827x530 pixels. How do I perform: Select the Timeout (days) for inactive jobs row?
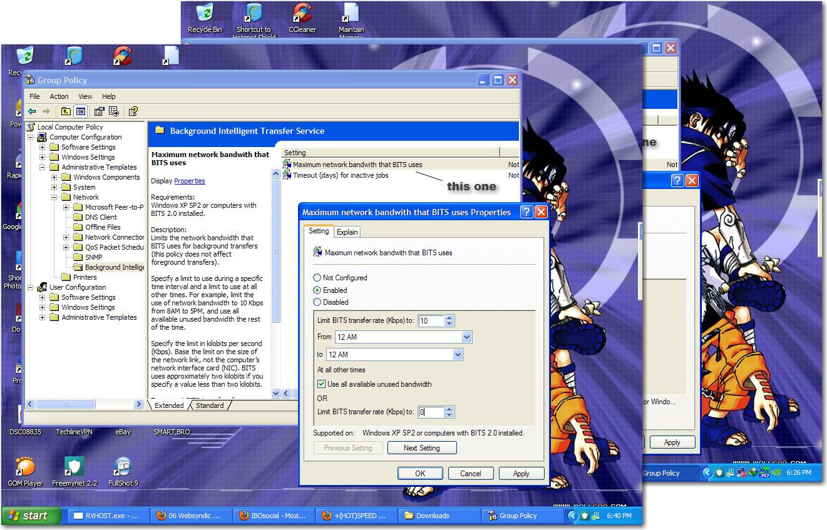point(401,175)
